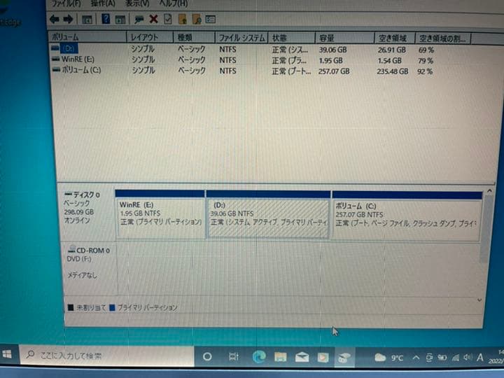Click the 92 % free percentage cell
504x378 pixels.
[x=425, y=71]
